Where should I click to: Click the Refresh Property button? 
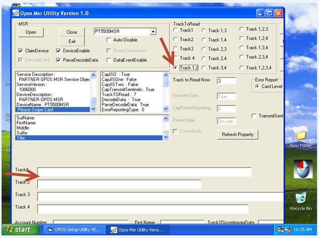[x=237, y=134]
